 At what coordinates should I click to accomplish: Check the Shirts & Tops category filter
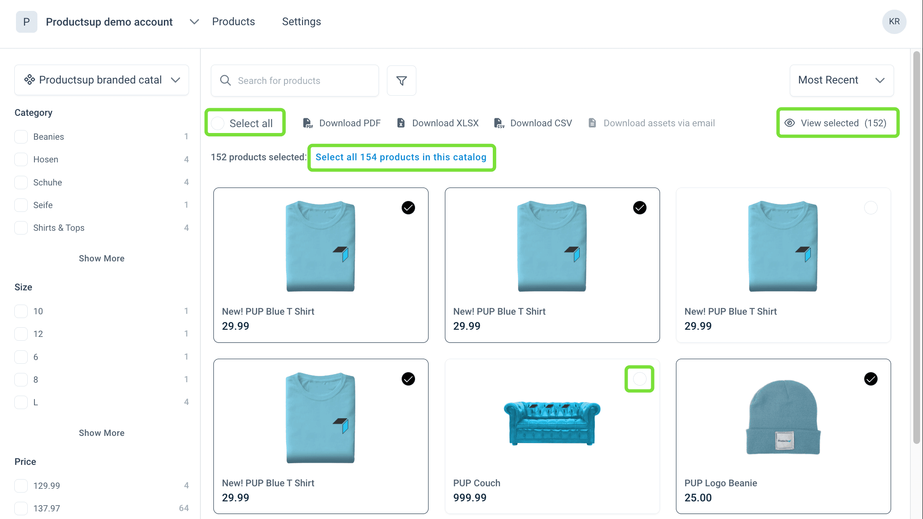pyautogui.click(x=21, y=228)
